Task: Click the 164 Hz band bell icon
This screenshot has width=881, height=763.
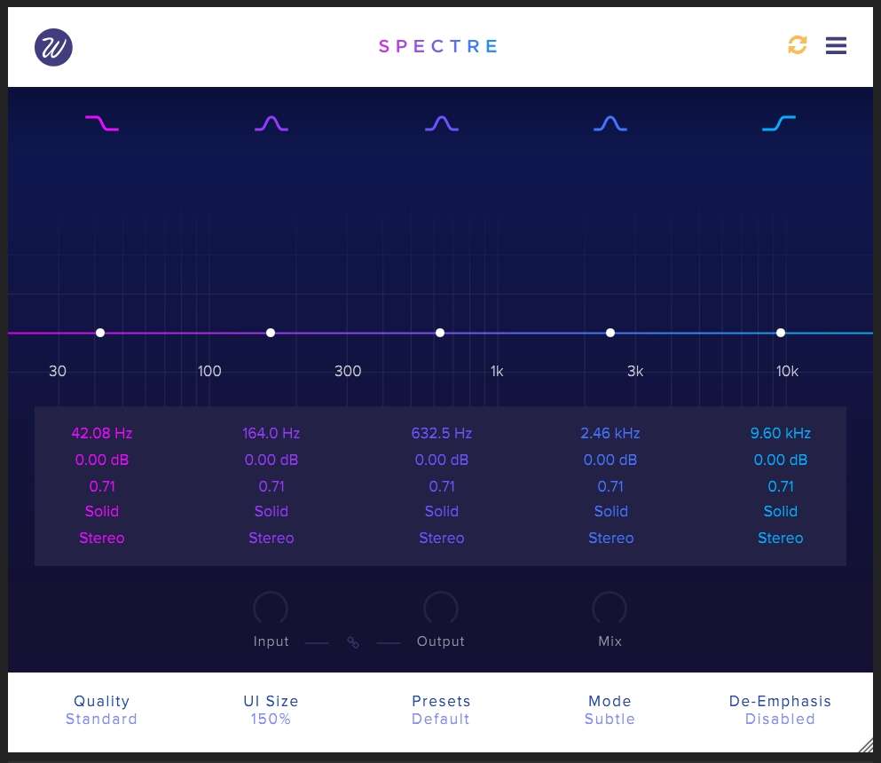Action: coord(271,123)
